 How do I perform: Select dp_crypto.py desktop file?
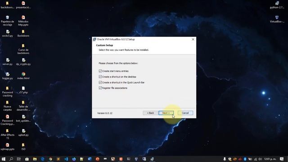pyautogui.click(x=23, y=62)
